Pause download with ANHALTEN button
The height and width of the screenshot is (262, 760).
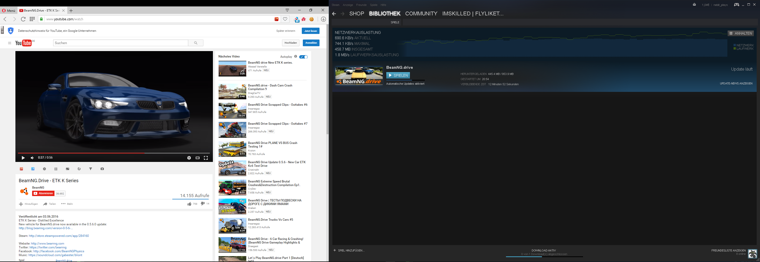point(741,33)
